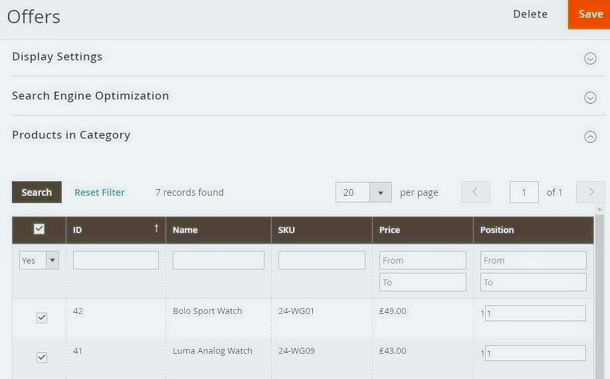Open the Display Settings section

point(57,56)
